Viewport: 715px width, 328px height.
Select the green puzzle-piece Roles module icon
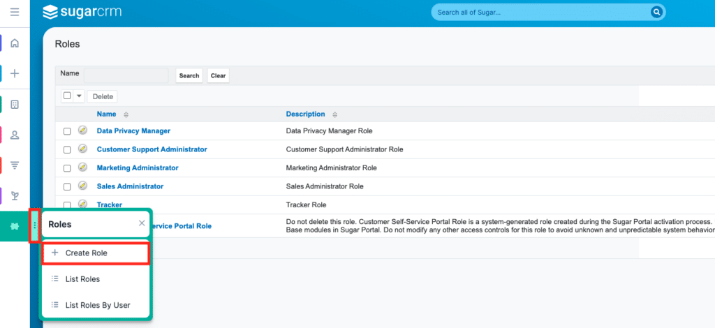click(15, 226)
